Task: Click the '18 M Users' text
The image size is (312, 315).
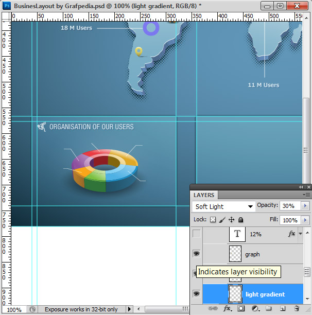Action: click(x=77, y=28)
